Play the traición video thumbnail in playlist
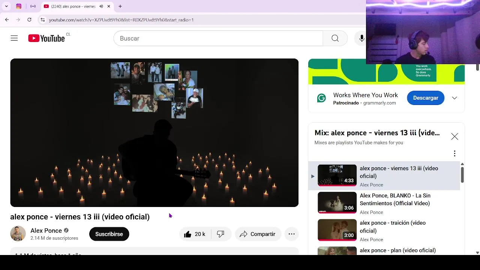The width and height of the screenshot is (480, 270). (x=337, y=230)
